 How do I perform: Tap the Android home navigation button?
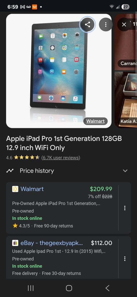coord(69,288)
